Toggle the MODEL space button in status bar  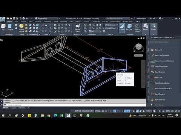click(x=98, y=111)
